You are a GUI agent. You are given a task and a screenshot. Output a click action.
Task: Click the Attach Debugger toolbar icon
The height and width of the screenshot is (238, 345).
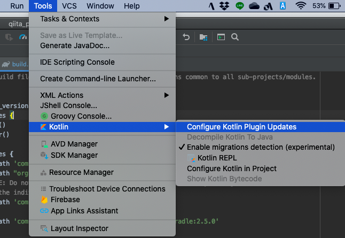tap(9, 37)
